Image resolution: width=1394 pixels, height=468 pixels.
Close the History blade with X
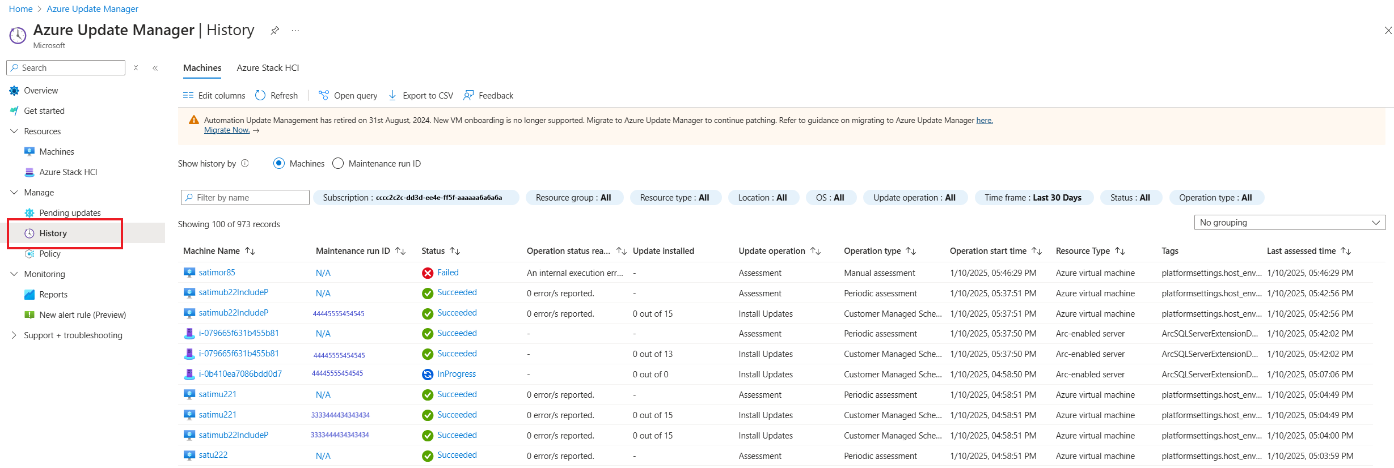[1388, 31]
